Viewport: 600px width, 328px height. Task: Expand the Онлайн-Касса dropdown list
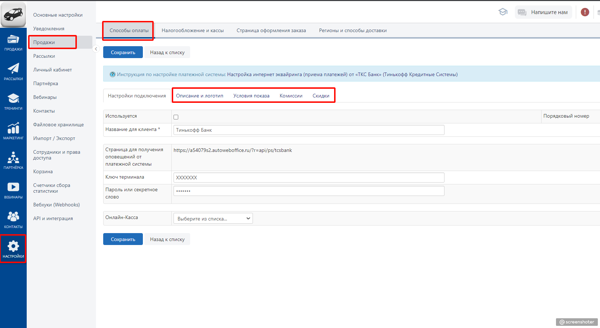[213, 219]
